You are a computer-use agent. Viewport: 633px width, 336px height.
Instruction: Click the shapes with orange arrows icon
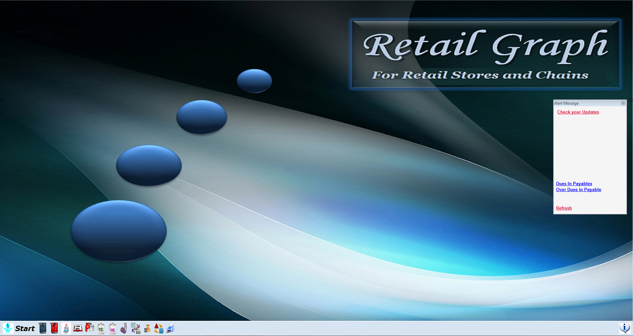coord(159,328)
